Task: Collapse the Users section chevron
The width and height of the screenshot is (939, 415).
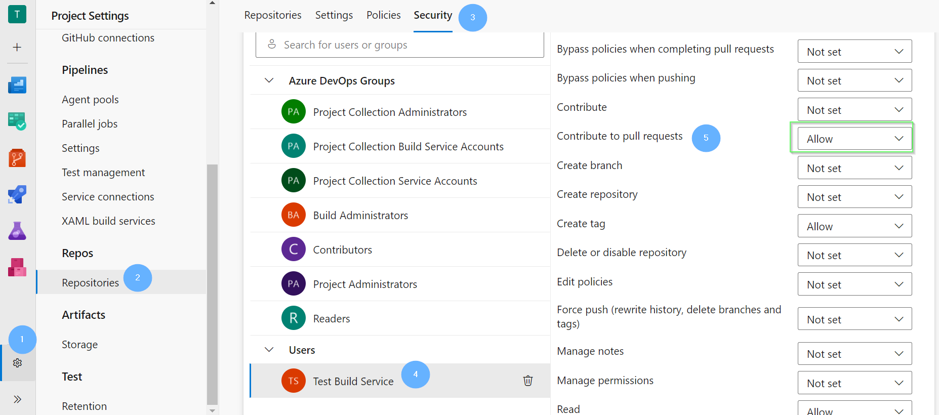Action: pyautogui.click(x=269, y=350)
